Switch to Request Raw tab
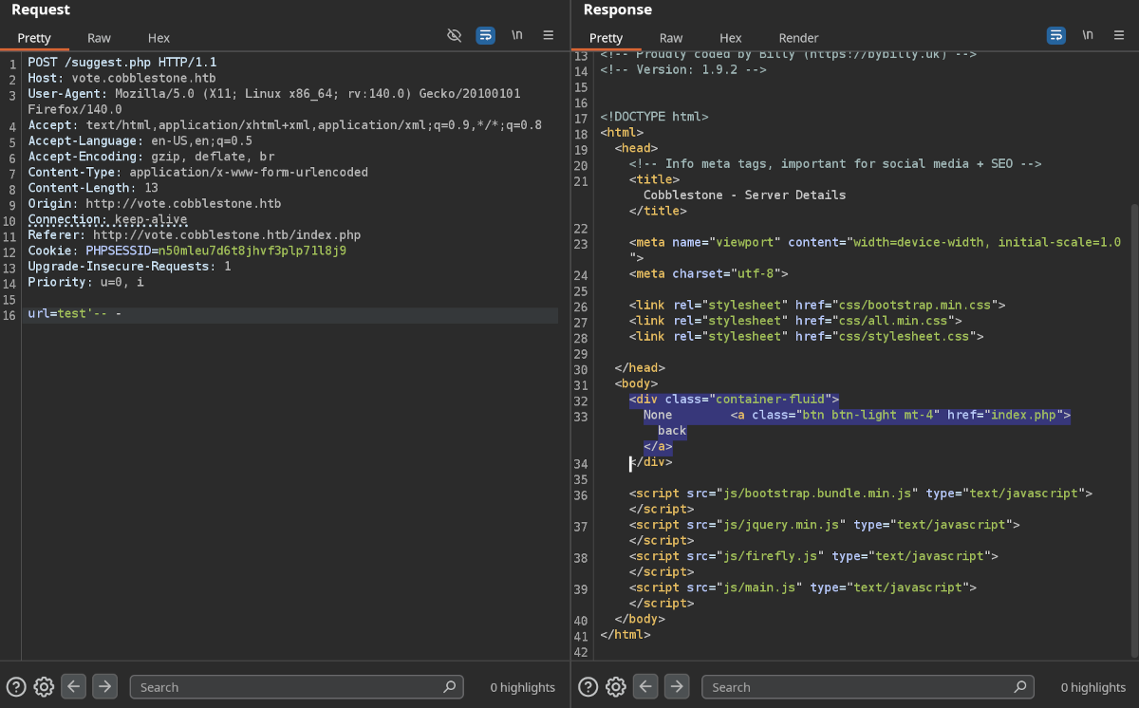Viewport: 1139px width, 708px height. point(99,38)
